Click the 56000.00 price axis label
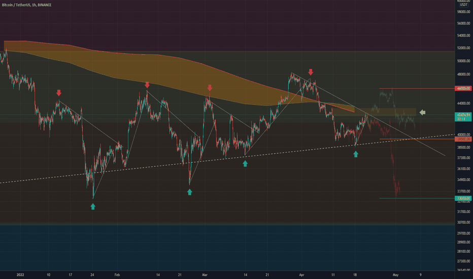The height and width of the screenshot is (279, 473). (x=464, y=23)
